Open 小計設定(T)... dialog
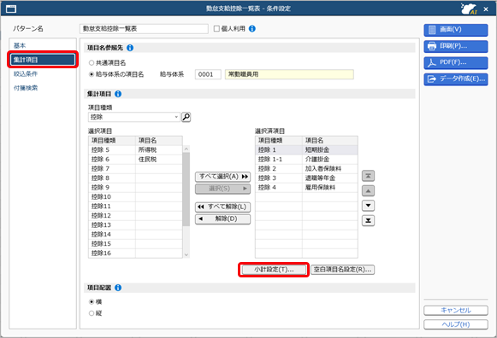 coord(274,270)
